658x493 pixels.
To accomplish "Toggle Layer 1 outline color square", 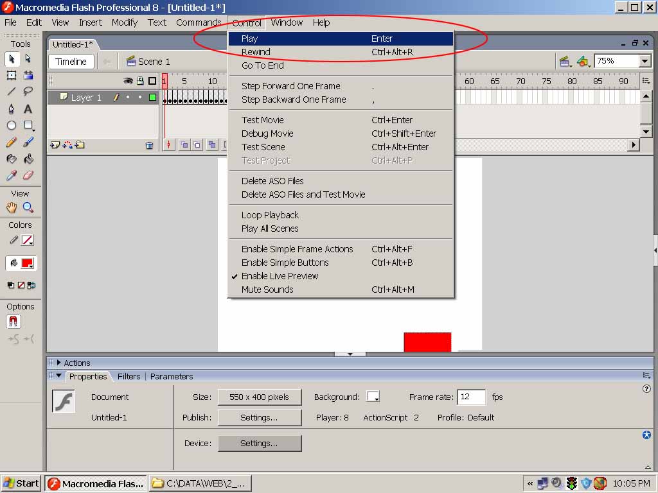I will [153, 98].
